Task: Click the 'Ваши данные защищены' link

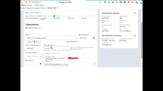Action: coord(33,13)
